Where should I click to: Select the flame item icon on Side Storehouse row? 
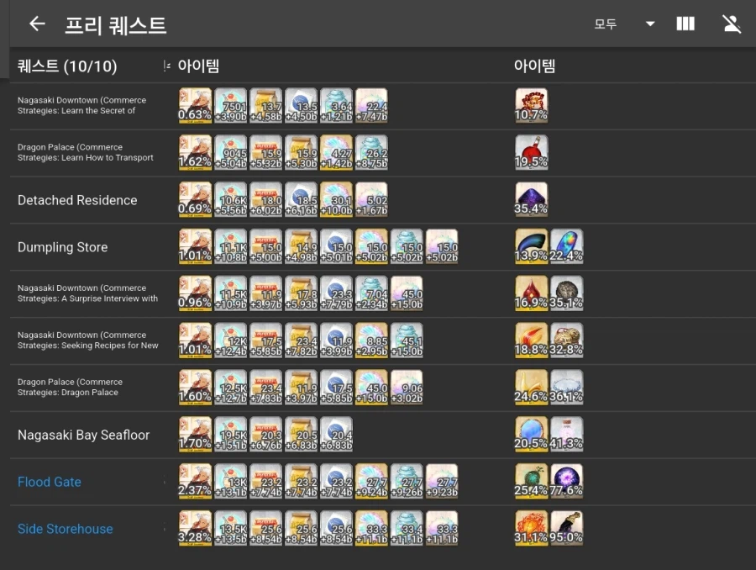532,526
